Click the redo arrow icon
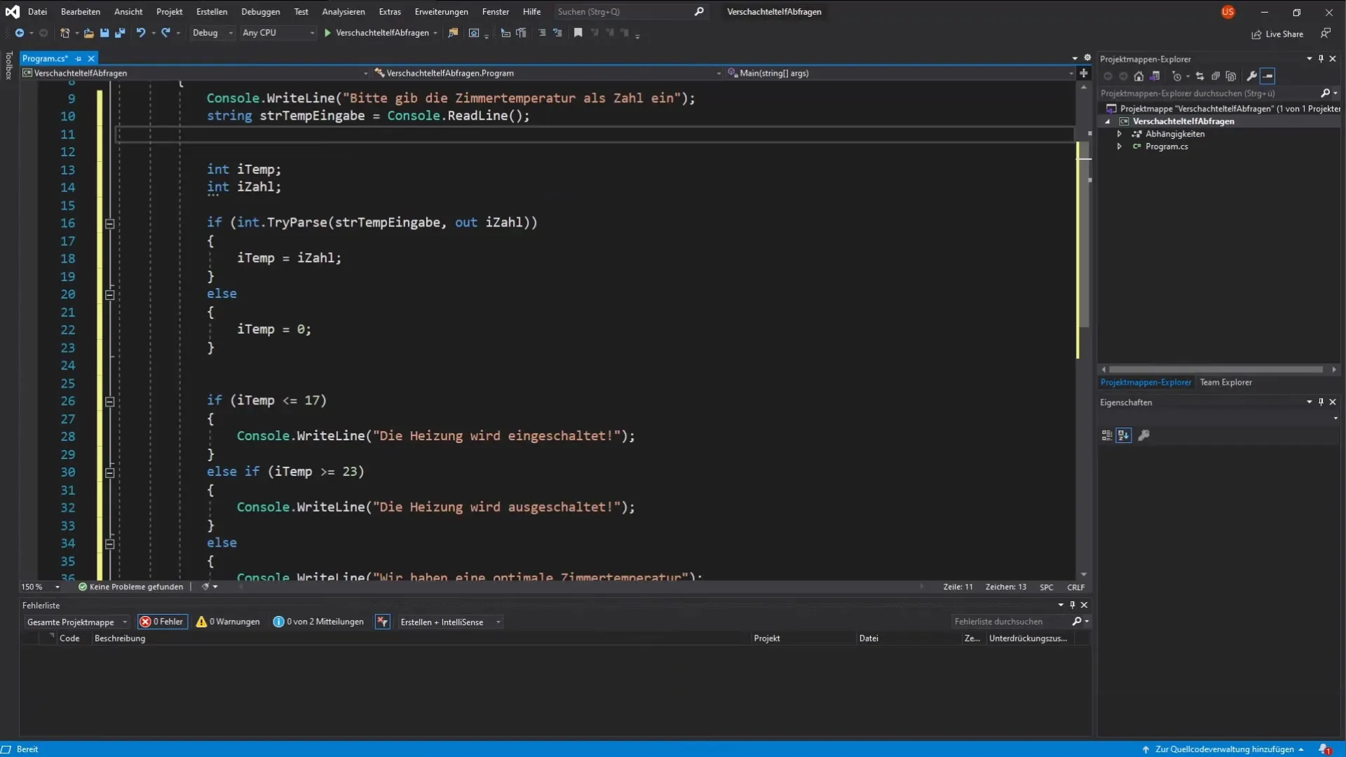This screenshot has height=757, width=1346. point(165,33)
